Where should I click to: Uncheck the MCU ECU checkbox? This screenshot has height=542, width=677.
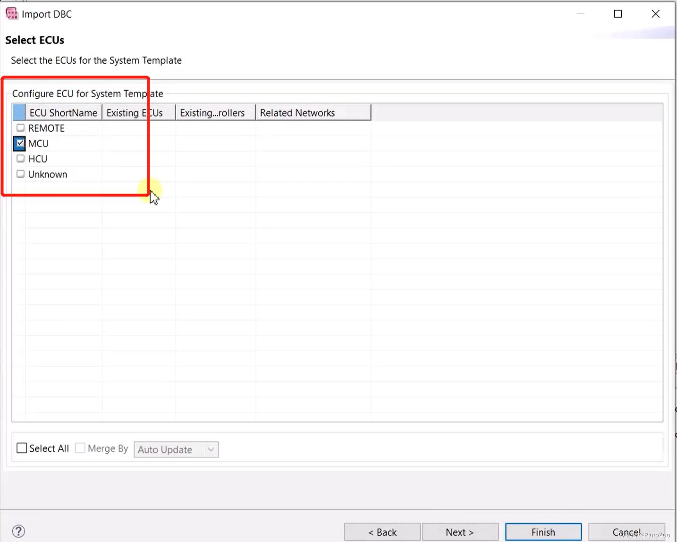[x=20, y=143]
